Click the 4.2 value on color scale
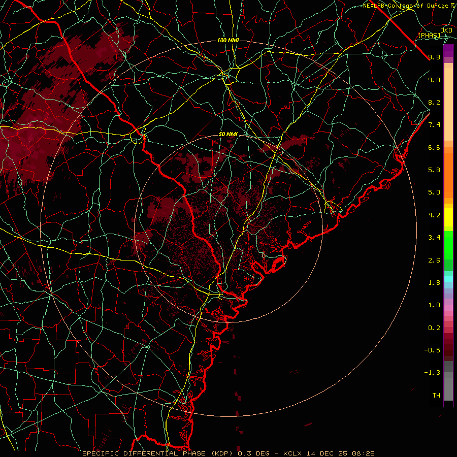The width and height of the screenshot is (457, 457). (434, 215)
